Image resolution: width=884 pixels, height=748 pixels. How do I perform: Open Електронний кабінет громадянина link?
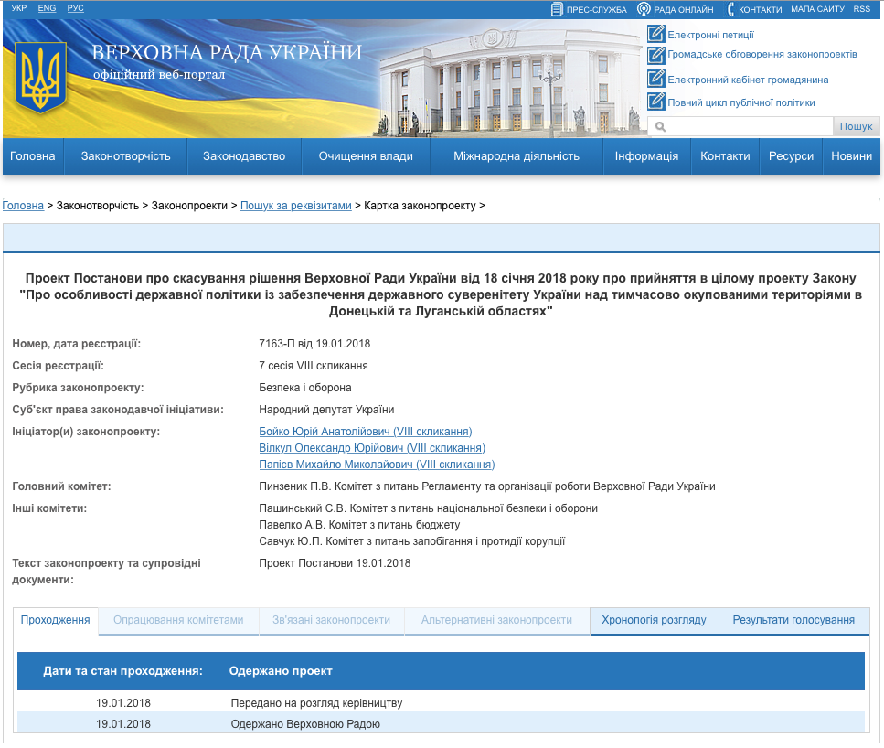coord(748,80)
